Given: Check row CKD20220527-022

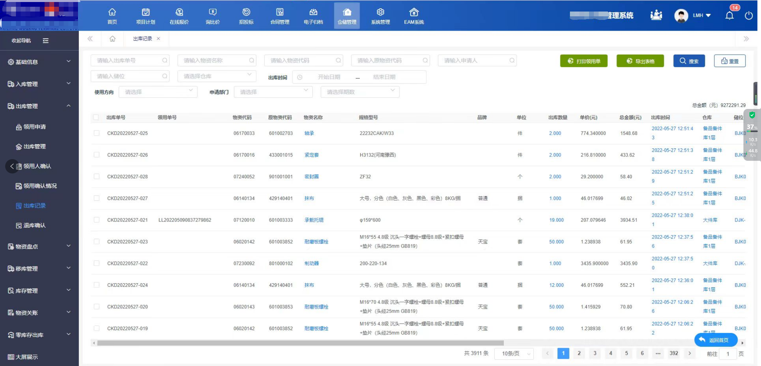Looking at the screenshot, I should 96,263.
